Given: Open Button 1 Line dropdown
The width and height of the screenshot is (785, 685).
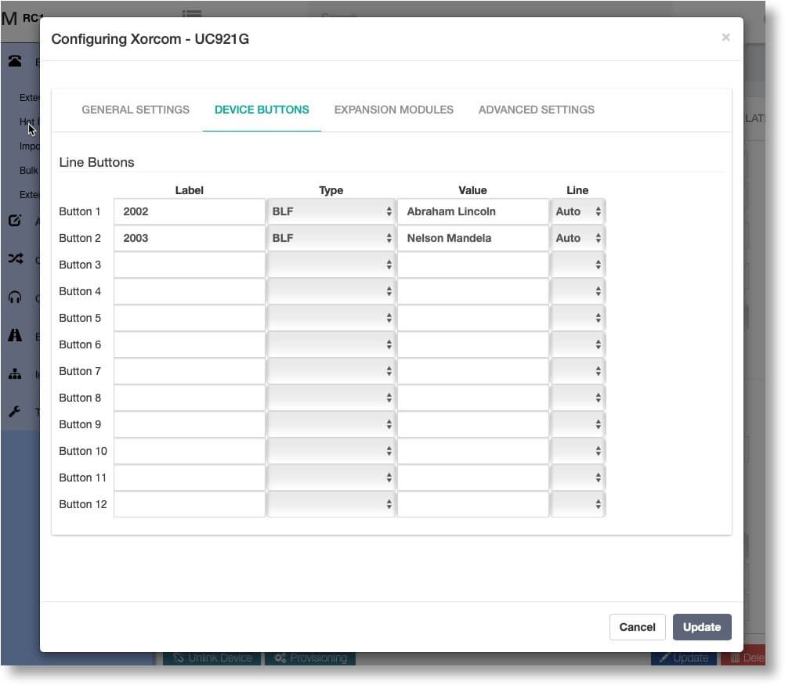Looking at the screenshot, I should [x=577, y=211].
